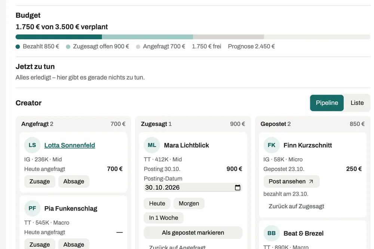Screen dimensions: 374x249
Task: Click the text IG · 58K · Micro
Action: coord(283,159)
